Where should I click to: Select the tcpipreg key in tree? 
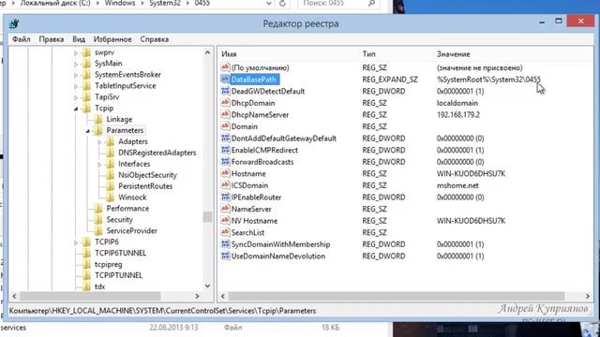click(109, 264)
